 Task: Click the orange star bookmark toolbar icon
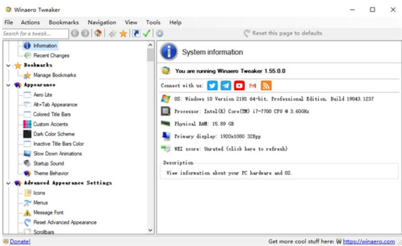point(123,33)
